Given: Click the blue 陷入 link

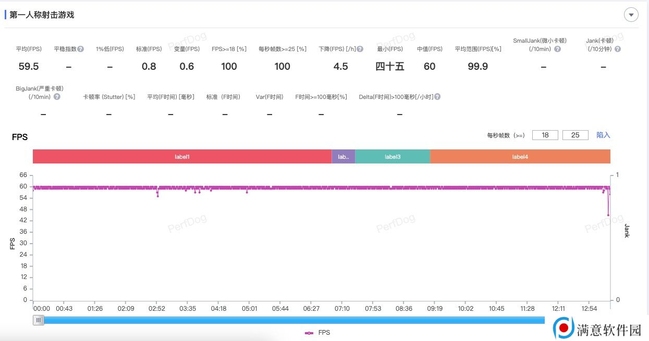Looking at the screenshot, I should coord(603,135).
